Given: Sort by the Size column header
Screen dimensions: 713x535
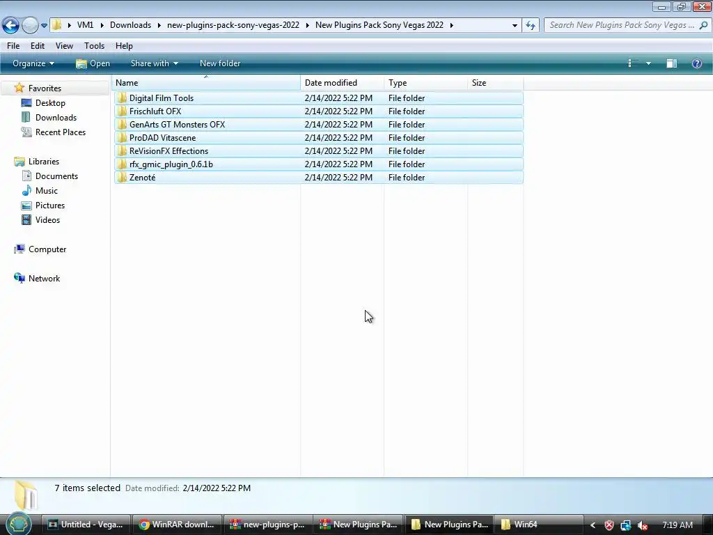Looking at the screenshot, I should 496,83.
